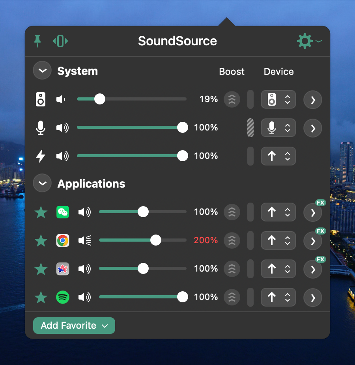Unfavorite WeChat with its star
The height and width of the screenshot is (365, 355).
tap(41, 212)
